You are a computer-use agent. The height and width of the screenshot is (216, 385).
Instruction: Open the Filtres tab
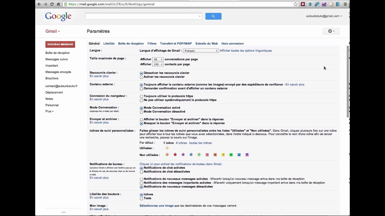[152, 43]
